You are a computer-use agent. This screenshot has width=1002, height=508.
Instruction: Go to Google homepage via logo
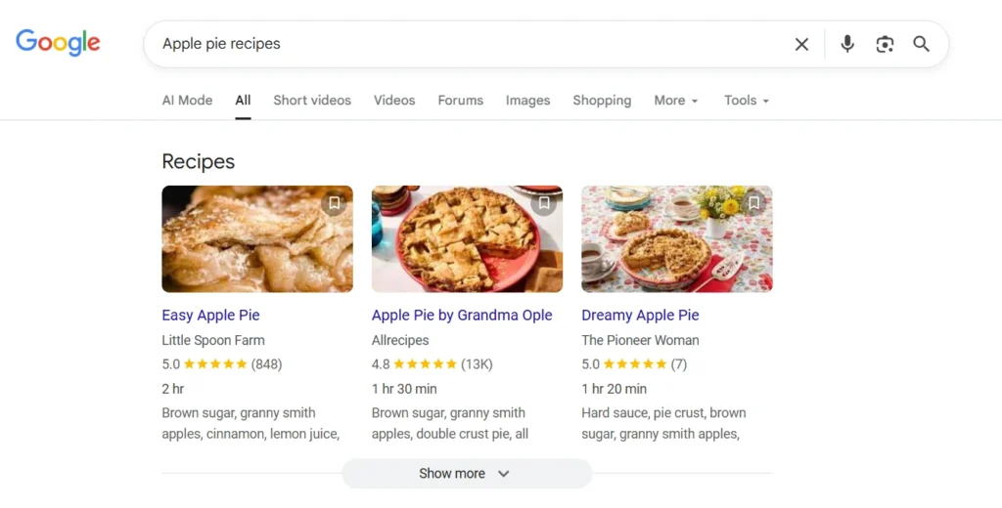pyautogui.click(x=58, y=43)
